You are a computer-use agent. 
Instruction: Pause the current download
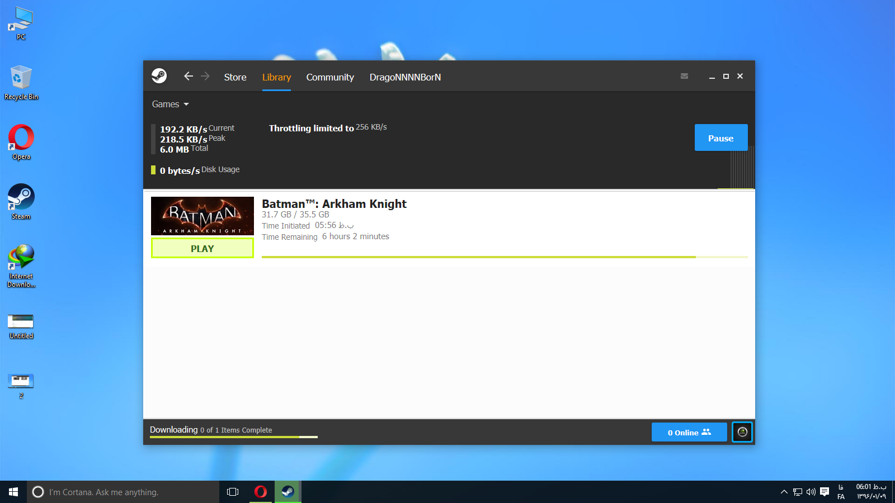[x=720, y=138]
